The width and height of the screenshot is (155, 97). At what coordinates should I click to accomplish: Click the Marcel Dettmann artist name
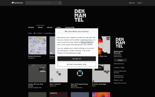(76, 88)
